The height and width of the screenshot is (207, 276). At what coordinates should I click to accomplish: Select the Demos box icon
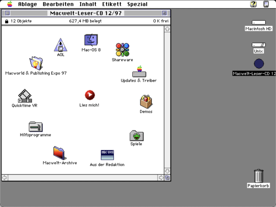tap(146, 102)
